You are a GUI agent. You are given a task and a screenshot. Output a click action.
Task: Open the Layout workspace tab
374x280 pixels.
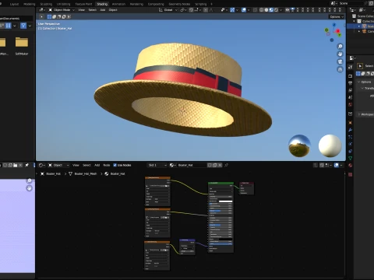point(14,4)
